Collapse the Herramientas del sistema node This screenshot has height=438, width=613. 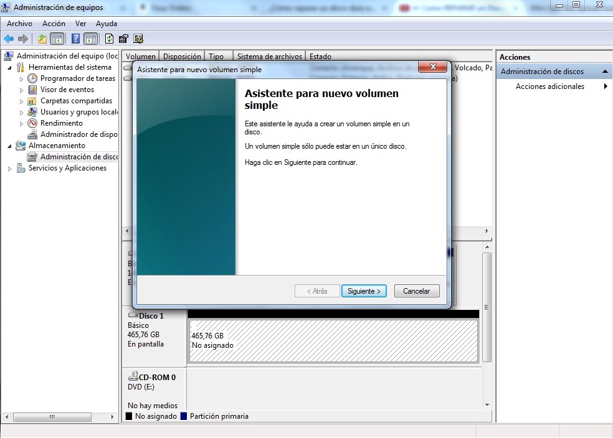tap(10, 68)
